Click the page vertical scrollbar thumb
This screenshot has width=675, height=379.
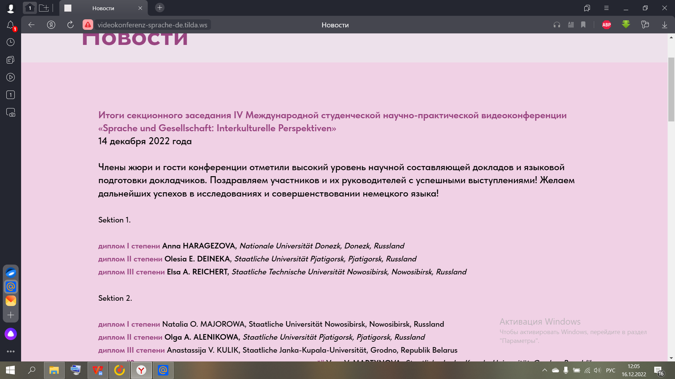tap(671, 89)
